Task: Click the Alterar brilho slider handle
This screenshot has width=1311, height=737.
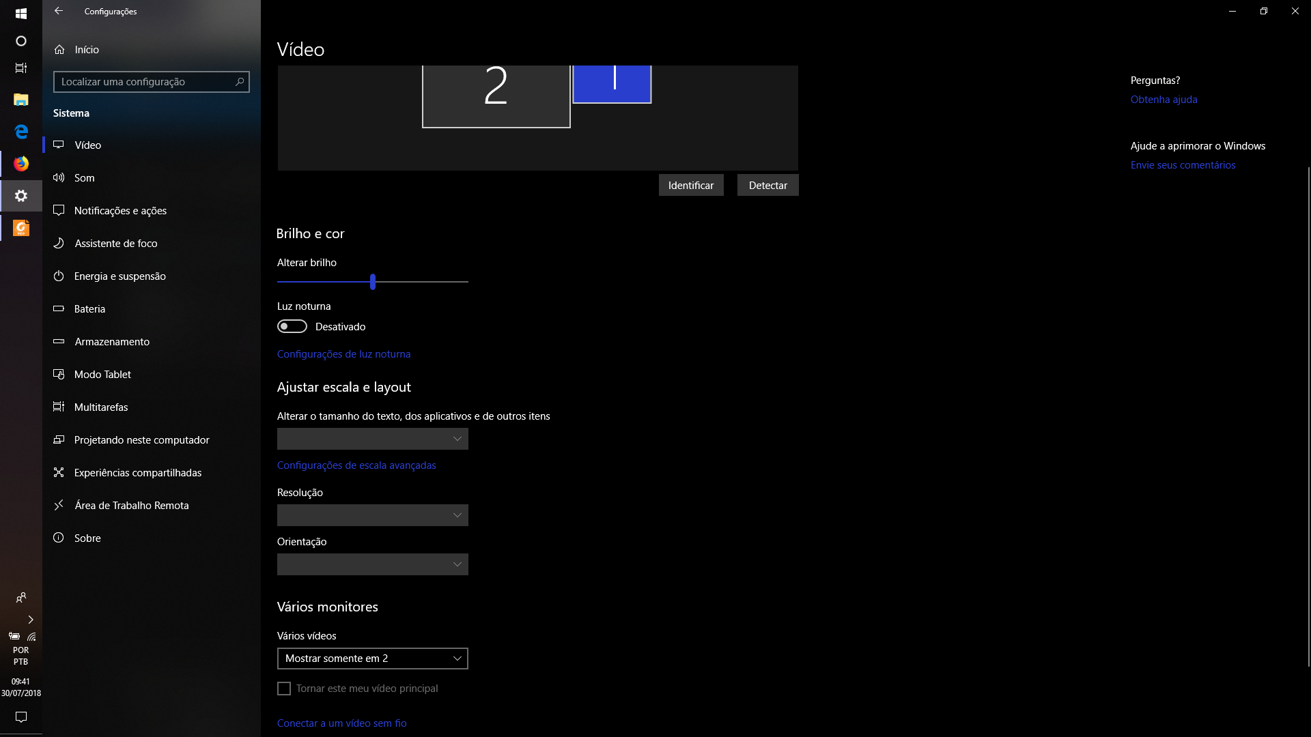Action: [x=373, y=282]
